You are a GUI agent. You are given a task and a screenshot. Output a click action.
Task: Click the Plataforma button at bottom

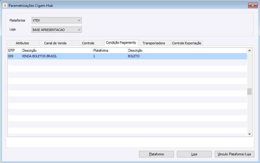point(156,154)
